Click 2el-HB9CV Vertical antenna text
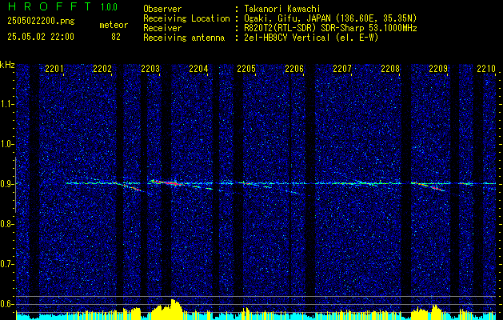The height and width of the screenshot is (320, 503). point(311,38)
